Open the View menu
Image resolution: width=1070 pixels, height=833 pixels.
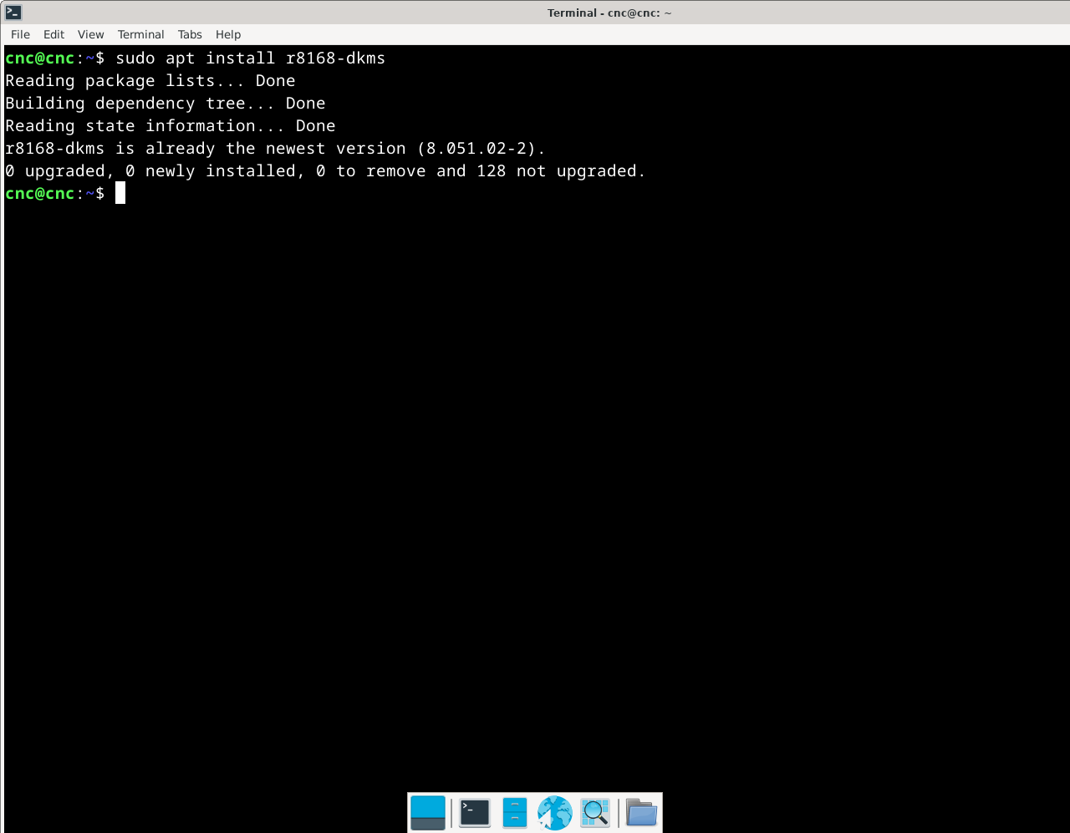[90, 34]
